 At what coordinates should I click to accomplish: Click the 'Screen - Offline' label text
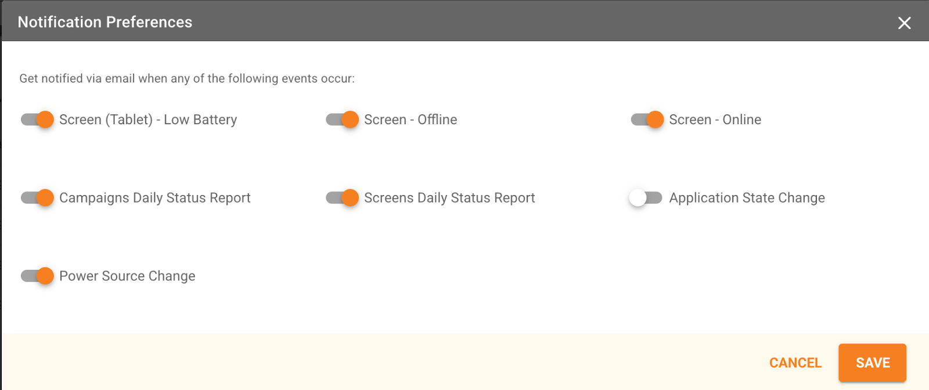pos(411,120)
